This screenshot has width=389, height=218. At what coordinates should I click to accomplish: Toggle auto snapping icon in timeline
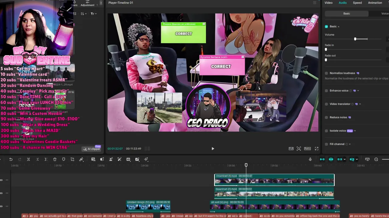tap(331, 159)
